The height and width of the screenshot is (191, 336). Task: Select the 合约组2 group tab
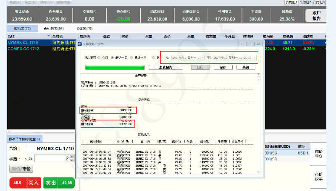pyautogui.click(x=305, y=3)
